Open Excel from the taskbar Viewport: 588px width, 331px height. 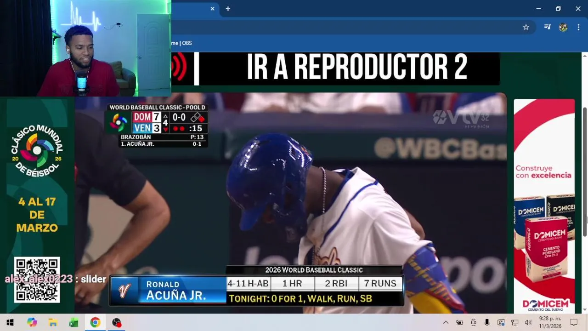(74, 322)
